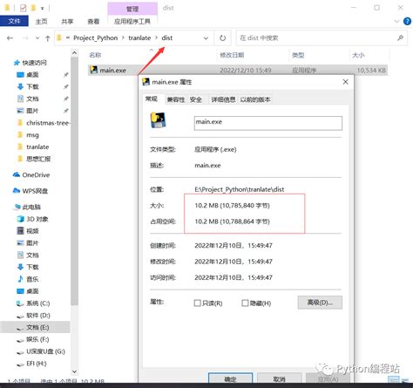Switch to 以前的版本 tab

(x=255, y=99)
